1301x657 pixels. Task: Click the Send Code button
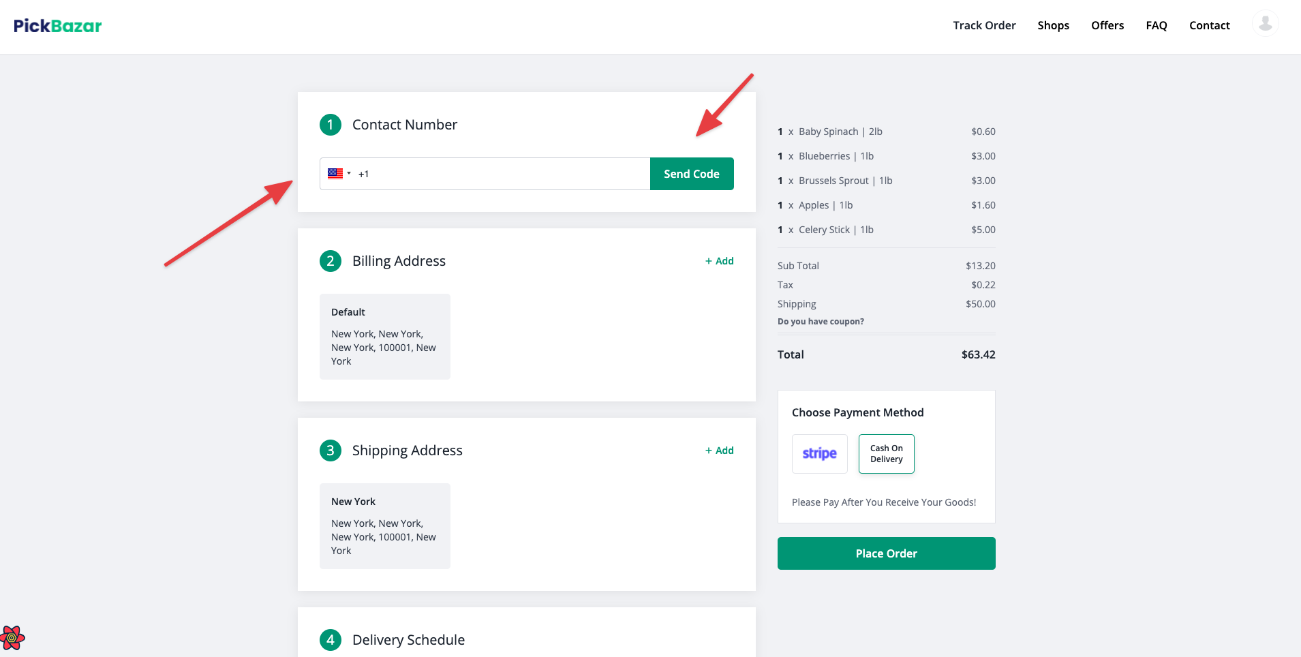click(x=692, y=174)
